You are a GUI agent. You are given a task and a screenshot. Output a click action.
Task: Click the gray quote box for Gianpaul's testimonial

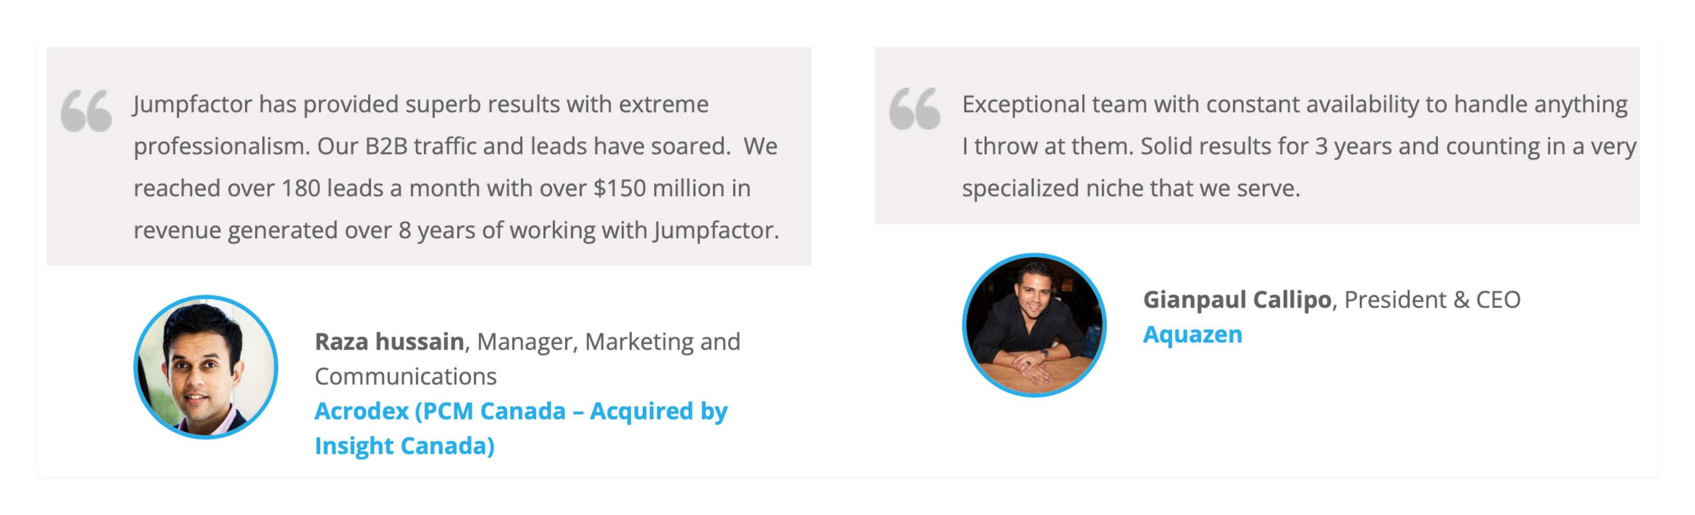click(1257, 135)
